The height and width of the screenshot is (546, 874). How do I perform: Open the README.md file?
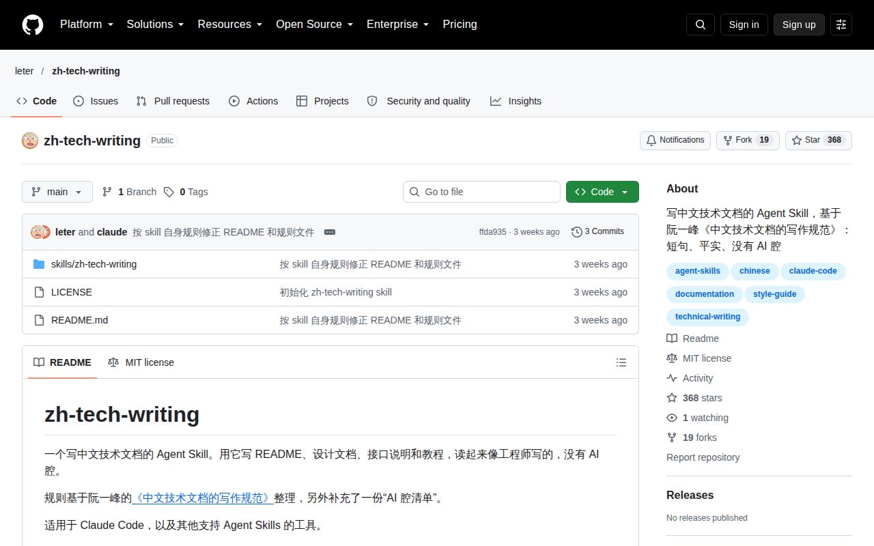[x=79, y=320]
